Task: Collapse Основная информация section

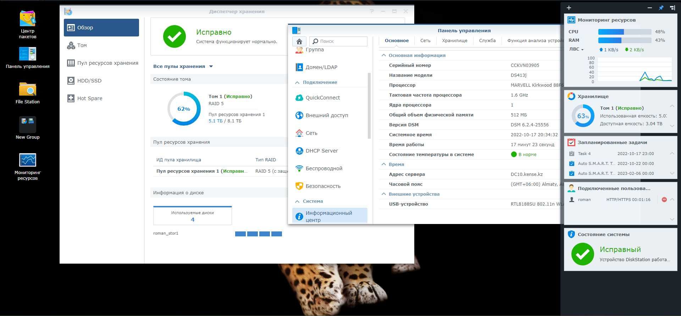Action: (383, 56)
